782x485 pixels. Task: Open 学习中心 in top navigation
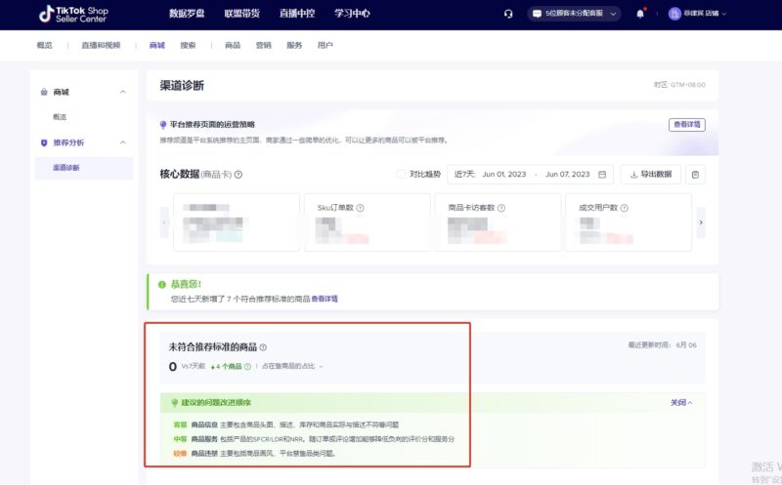[x=352, y=14]
